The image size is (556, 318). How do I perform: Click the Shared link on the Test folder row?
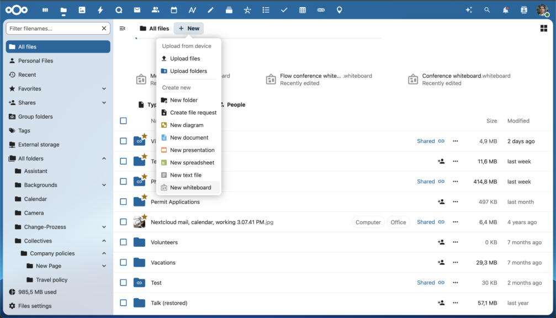tap(425, 282)
